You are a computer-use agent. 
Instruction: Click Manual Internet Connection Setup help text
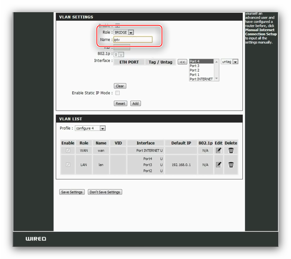[261, 32]
